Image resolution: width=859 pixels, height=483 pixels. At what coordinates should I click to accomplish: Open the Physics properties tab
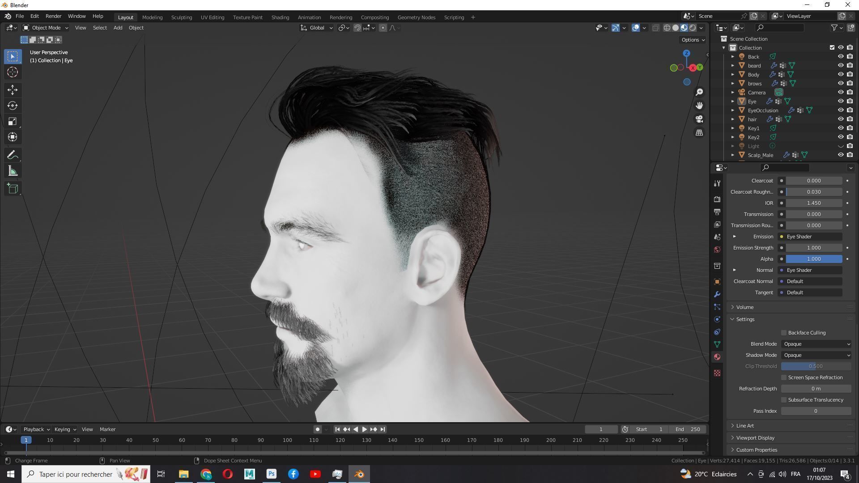point(717,319)
